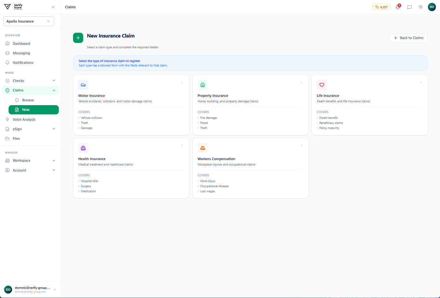Click the Workers Compensation card arrow
The height and width of the screenshot is (298, 440).
coord(301,146)
